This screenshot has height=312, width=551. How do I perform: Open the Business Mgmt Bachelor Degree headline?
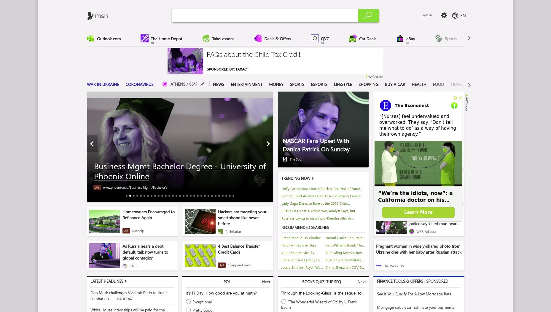tap(180, 171)
